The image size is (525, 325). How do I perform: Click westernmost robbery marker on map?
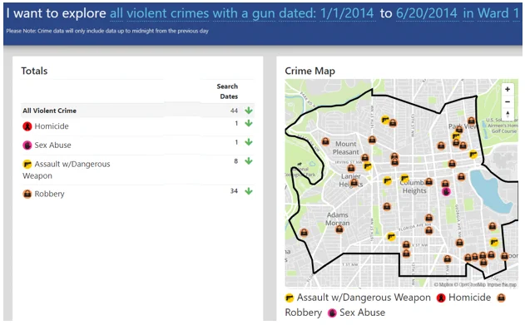[x=304, y=232]
